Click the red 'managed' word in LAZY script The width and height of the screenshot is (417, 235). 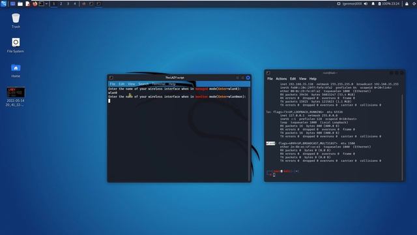click(201, 89)
